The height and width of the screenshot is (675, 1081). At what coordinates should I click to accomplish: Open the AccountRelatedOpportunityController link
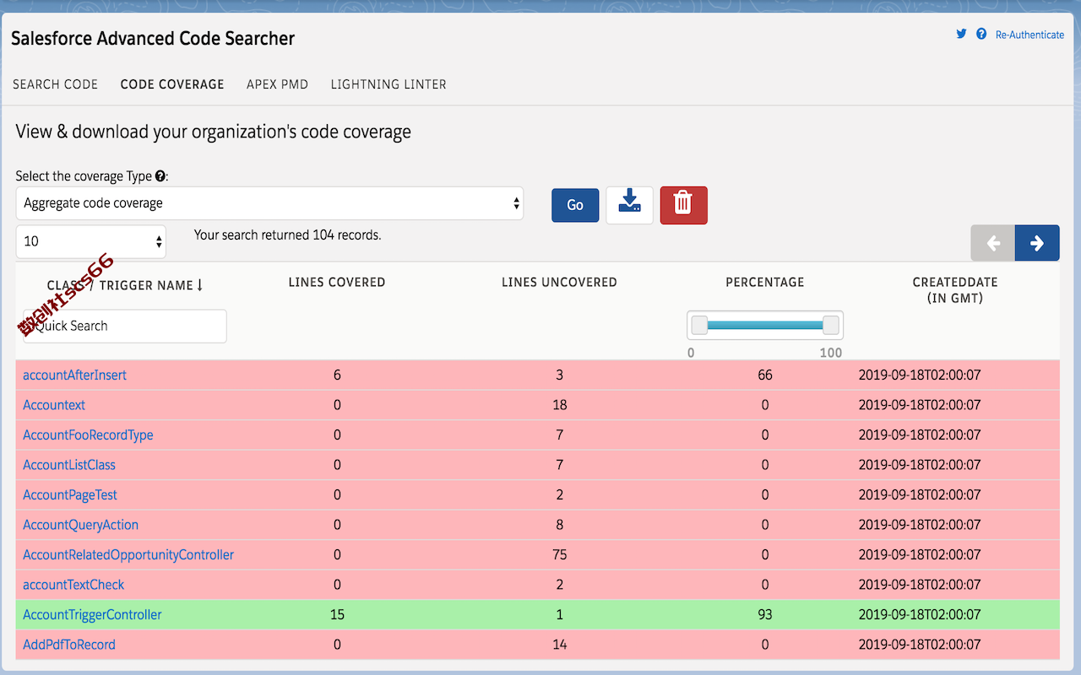(x=128, y=555)
